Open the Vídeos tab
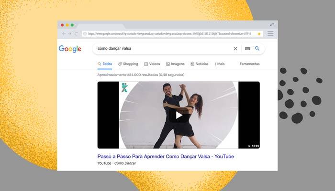 (152, 64)
